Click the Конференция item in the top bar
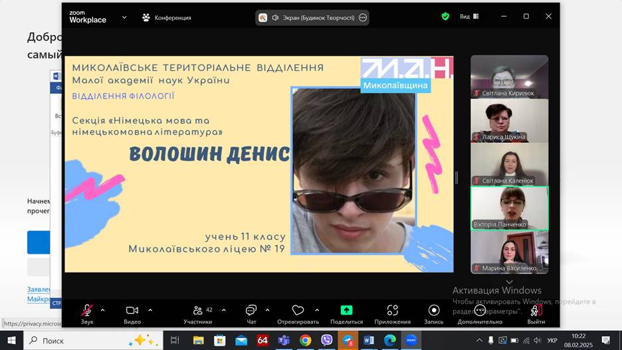 point(167,17)
